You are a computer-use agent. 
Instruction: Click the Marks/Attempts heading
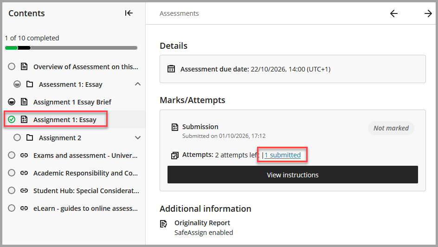pos(193,100)
